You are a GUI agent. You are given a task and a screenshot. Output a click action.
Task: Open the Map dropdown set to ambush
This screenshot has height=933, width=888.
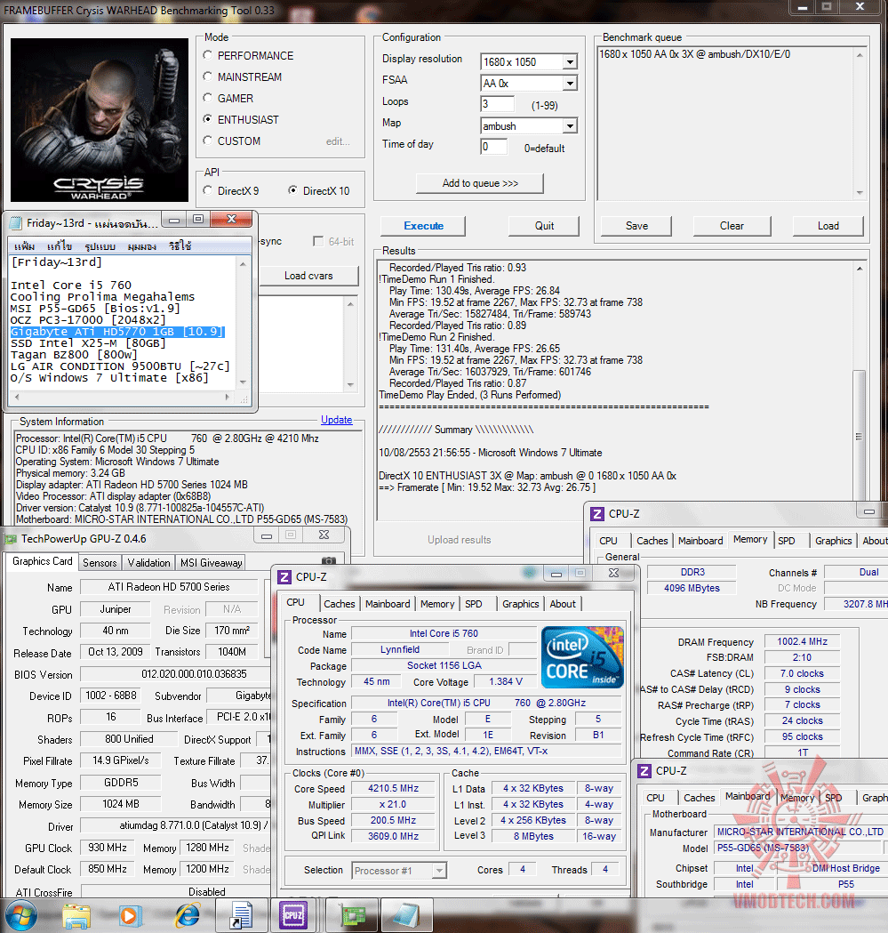click(x=570, y=126)
